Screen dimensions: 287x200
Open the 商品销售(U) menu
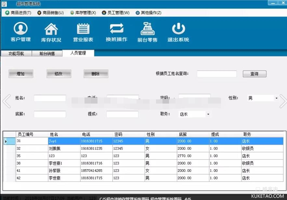click(50, 13)
